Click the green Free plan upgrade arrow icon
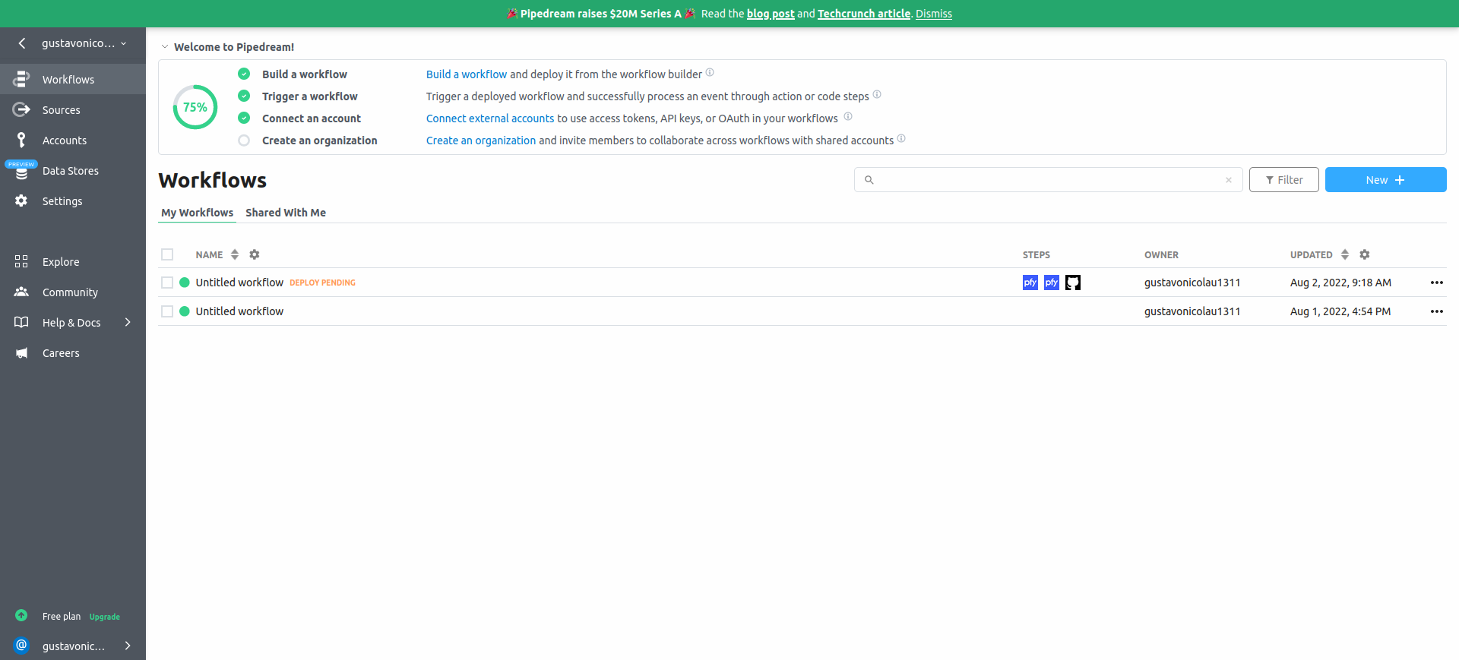This screenshot has width=1459, height=660. click(21, 615)
